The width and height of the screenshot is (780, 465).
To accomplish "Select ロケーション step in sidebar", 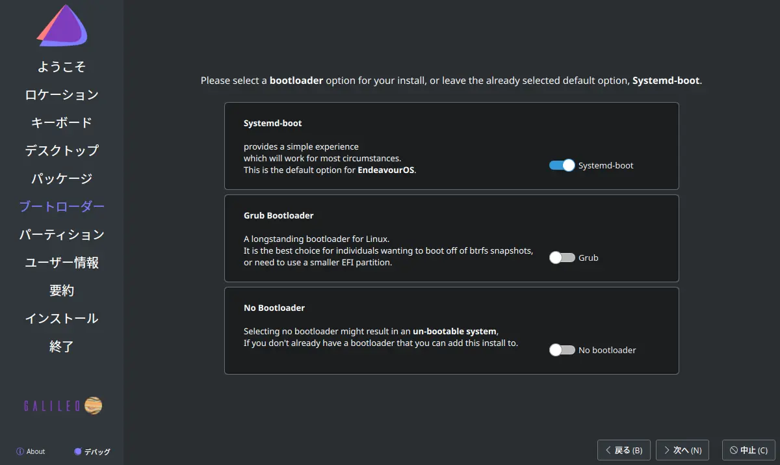I will tap(62, 95).
